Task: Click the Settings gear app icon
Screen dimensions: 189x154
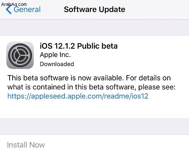Action: (x=20, y=55)
